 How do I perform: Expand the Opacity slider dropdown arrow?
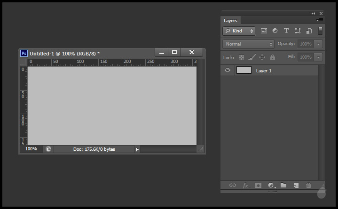tap(319, 44)
